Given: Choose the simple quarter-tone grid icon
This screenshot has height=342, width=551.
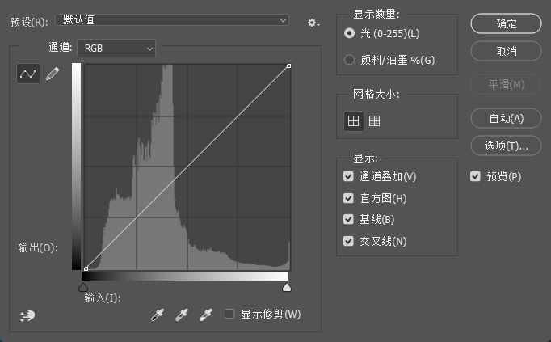Looking at the screenshot, I should tap(354, 121).
